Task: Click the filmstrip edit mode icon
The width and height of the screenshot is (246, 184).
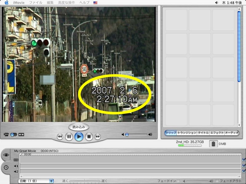Action: [x=21, y=135]
